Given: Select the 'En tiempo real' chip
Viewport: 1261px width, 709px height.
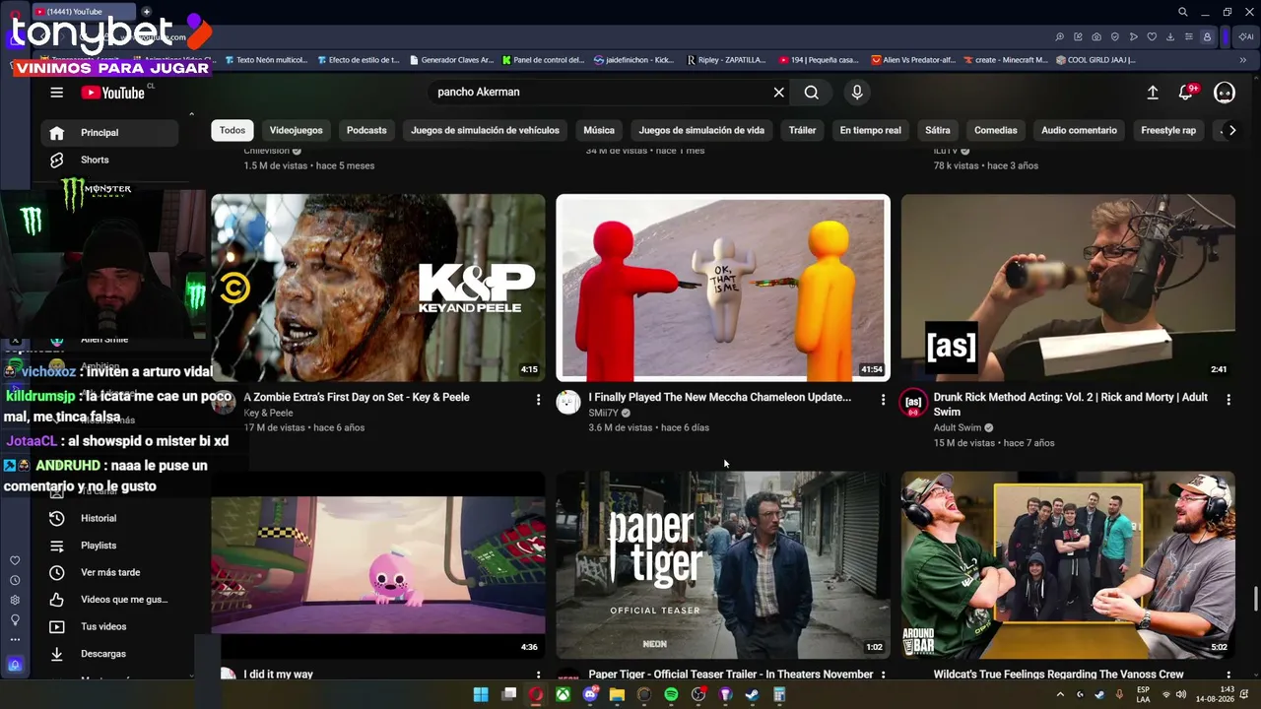Looking at the screenshot, I should coord(870,130).
